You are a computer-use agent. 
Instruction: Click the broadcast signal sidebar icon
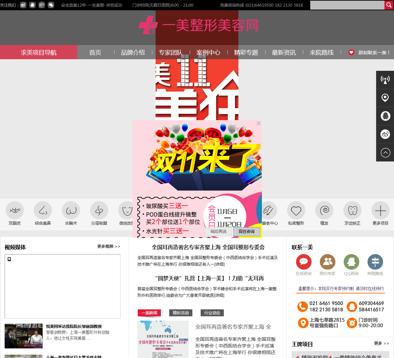coord(385,80)
